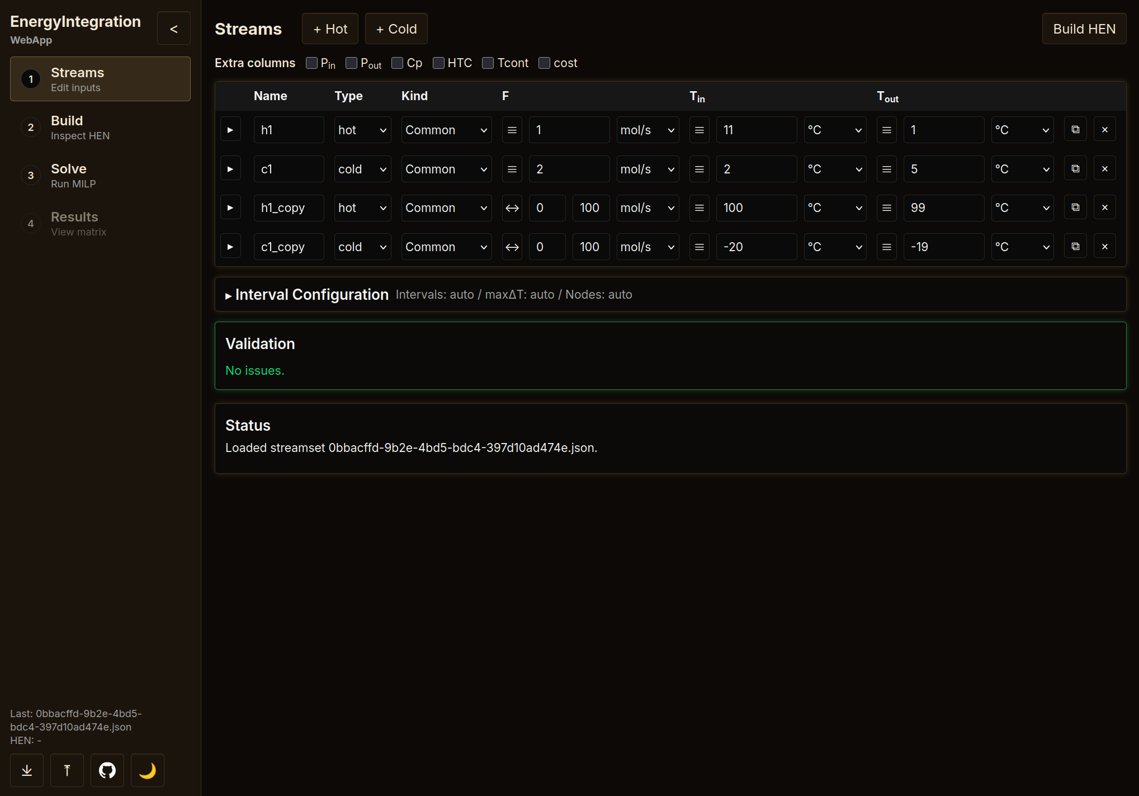This screenshot has height=796, width=1139.
Task: Click the Build HEN button
Action: tap(1084, 29)
